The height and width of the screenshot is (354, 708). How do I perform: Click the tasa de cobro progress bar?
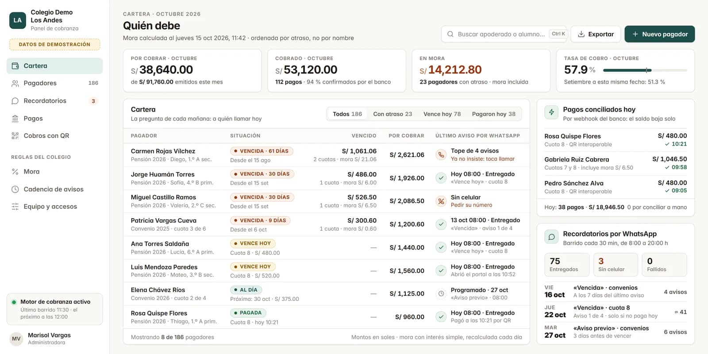[645, 70]
